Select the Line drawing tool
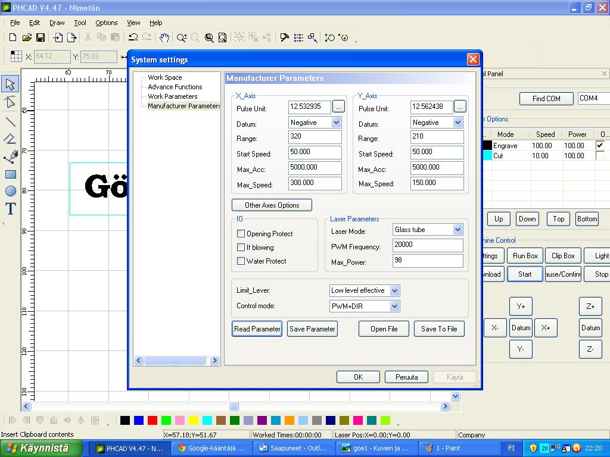 point(10,122)
